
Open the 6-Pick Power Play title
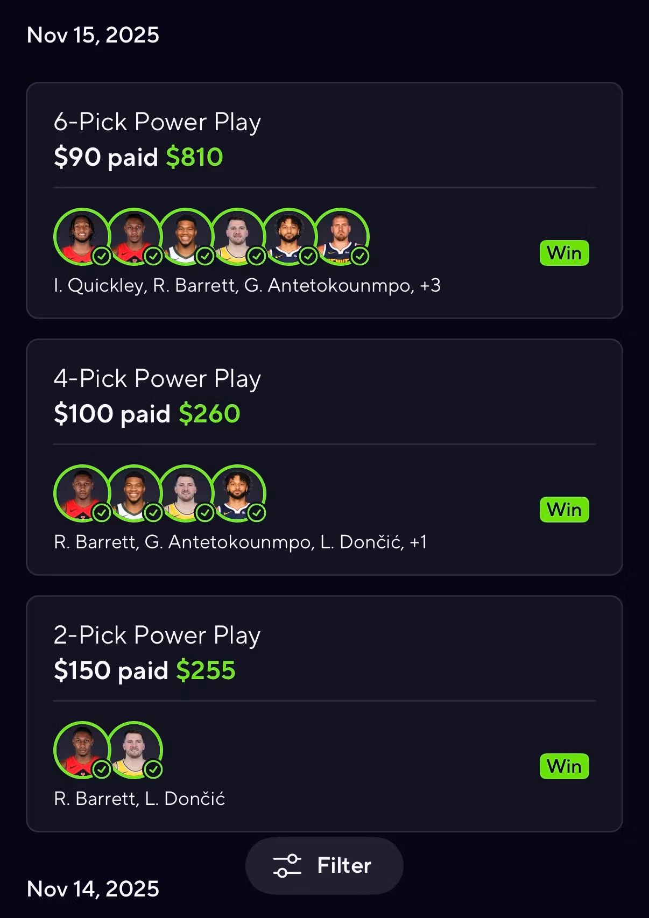click(x=157, y=122)
